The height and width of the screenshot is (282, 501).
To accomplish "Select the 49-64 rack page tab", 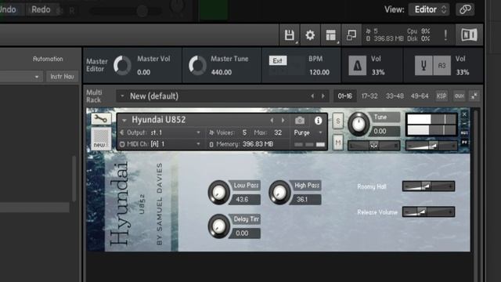I will [x=420, y=96].
